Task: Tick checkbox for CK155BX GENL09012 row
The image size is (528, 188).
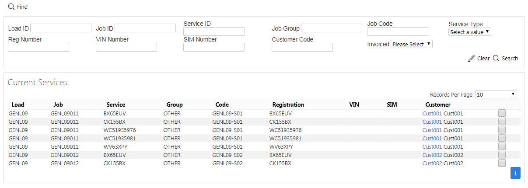Action: click(x=502, y=163)
